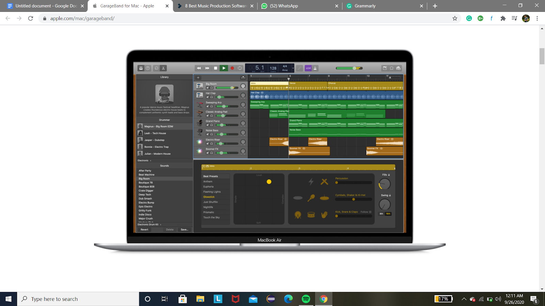Reload the page in Chrome
Image resolution: width=545 pixels, height=306 pixels.
(x=31, y=18)
